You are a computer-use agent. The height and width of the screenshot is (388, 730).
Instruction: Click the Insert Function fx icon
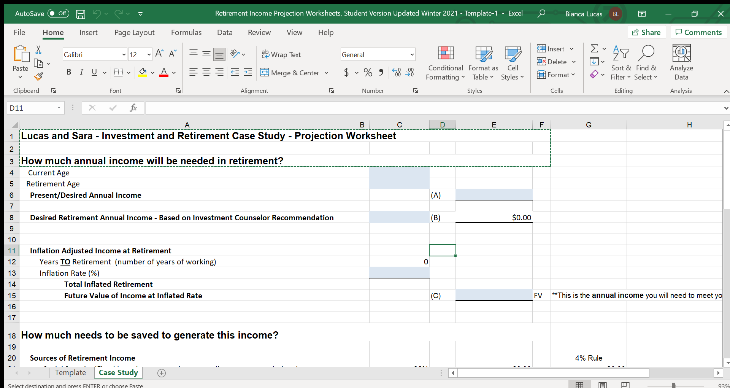click(133, 108)
